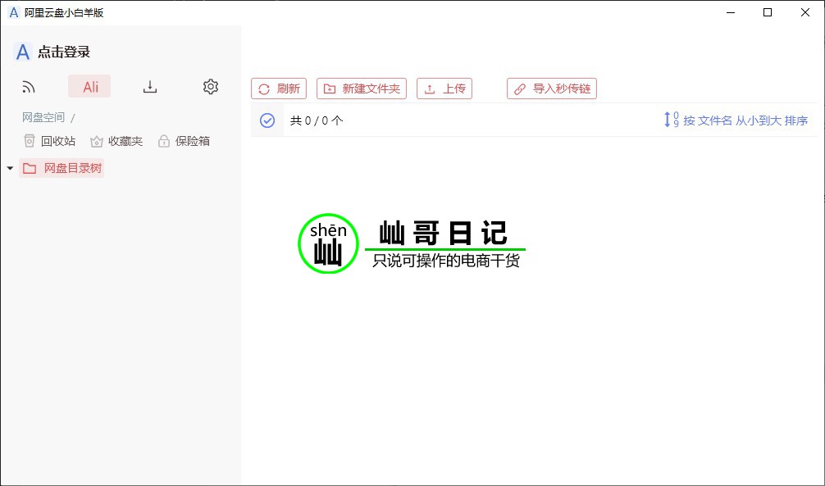Open 收藏夹 favorites
The height and width of the screenshot is (486, 825).
pyautogui.click(x=116, y=141)
